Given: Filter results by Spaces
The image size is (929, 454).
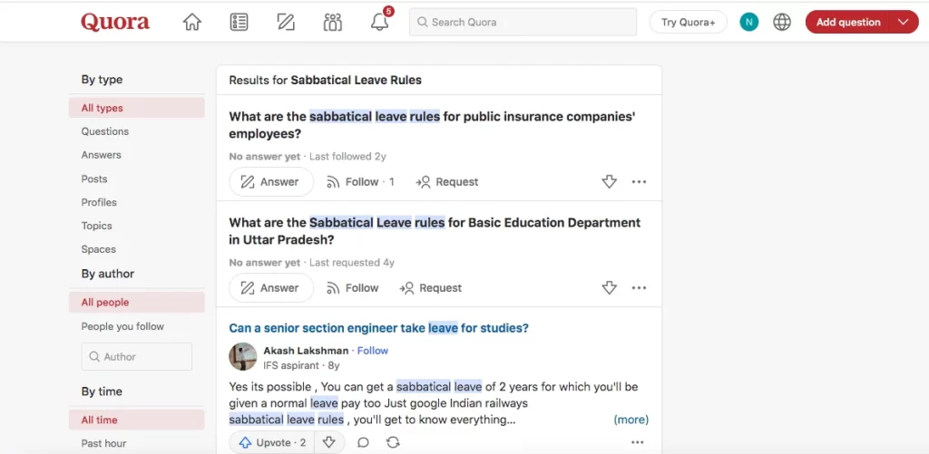Looking at the screenshot, I should (x=98, y=249).
